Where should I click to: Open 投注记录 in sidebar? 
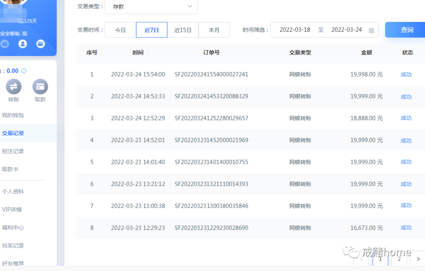tap(13, 151)
